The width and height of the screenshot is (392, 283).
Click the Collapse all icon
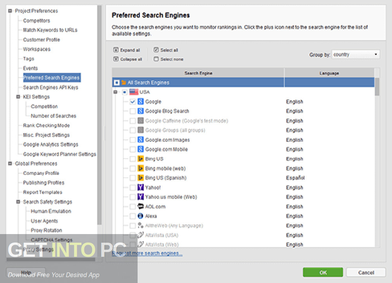116,59
